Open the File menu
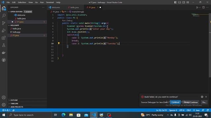Image resolution: width=211 pixels, height=118 pixels. (8, 2)
